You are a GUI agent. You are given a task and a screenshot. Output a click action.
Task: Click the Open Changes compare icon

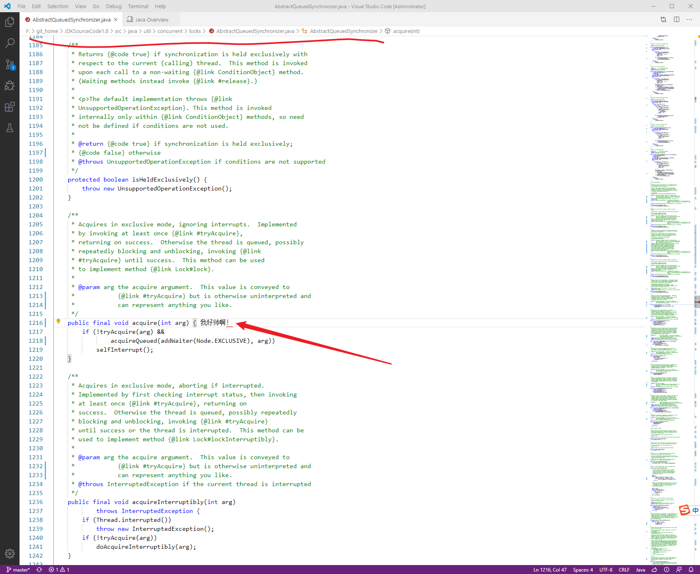[x=663, y=20]
